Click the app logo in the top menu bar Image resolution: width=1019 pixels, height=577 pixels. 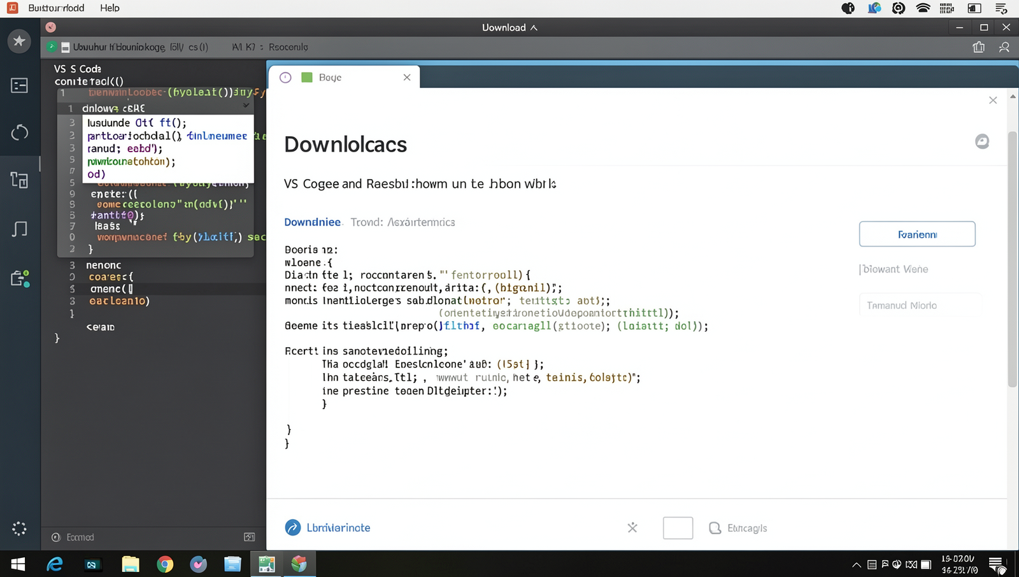tap(12, 8)
